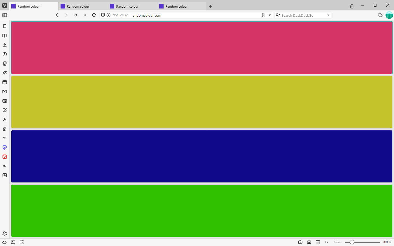Maximize the Vivaldi window
The height and width of the screenshot is (246, 394).
[375, 5]
